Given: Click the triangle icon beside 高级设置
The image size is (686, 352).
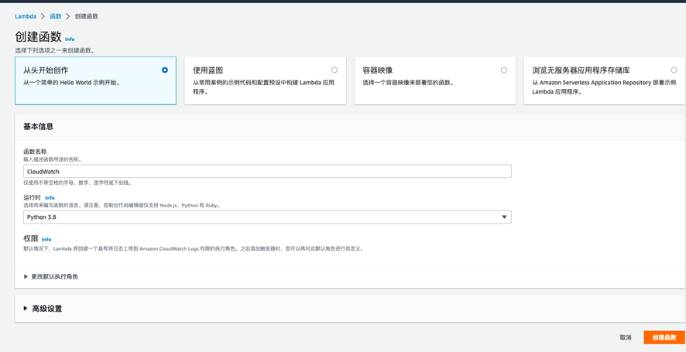Looking at the screenshot, I should 26,309.
